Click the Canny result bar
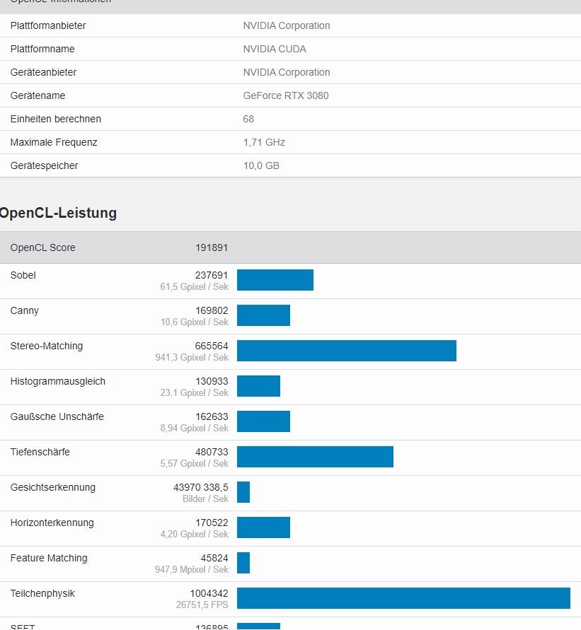 tap(263, 315)
